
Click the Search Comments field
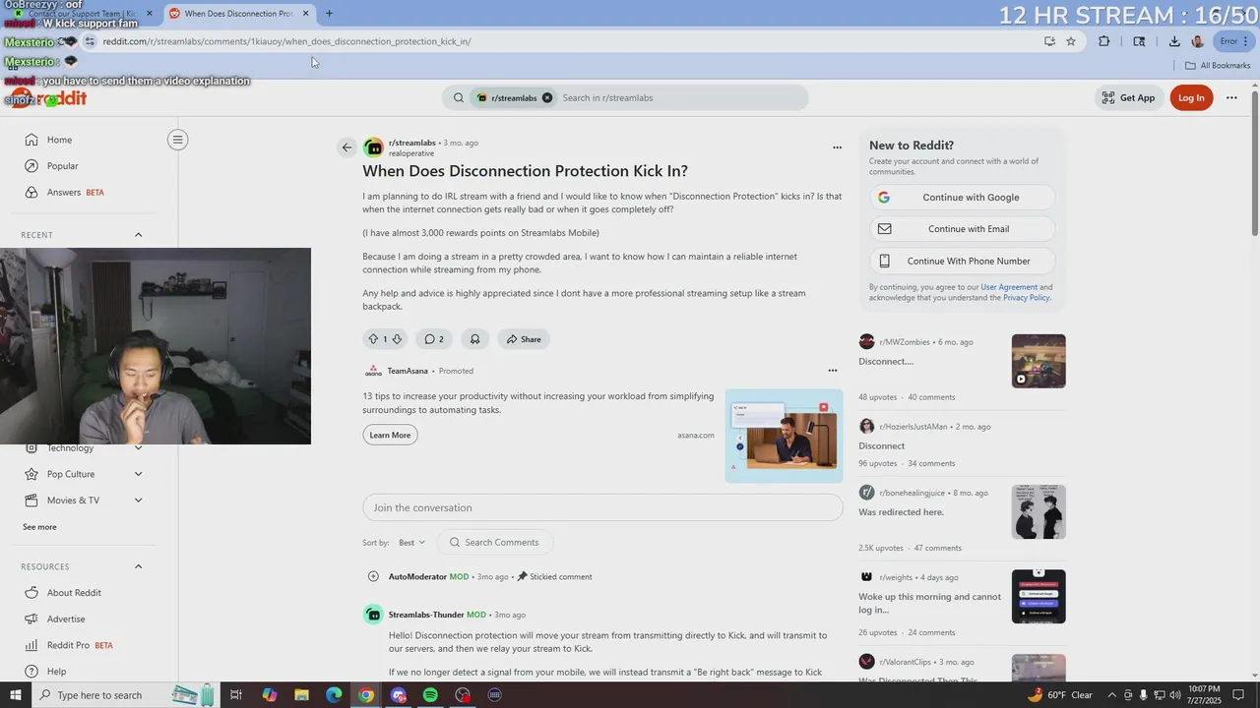coord(494,543)
